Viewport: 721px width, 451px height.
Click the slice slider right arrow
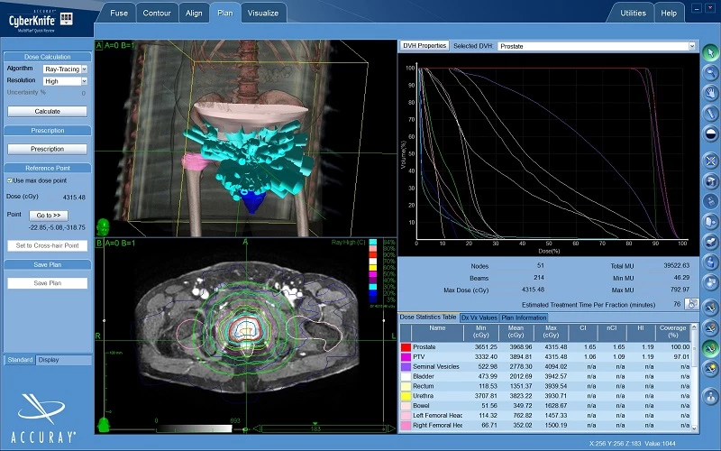click(x=391, y=429)
